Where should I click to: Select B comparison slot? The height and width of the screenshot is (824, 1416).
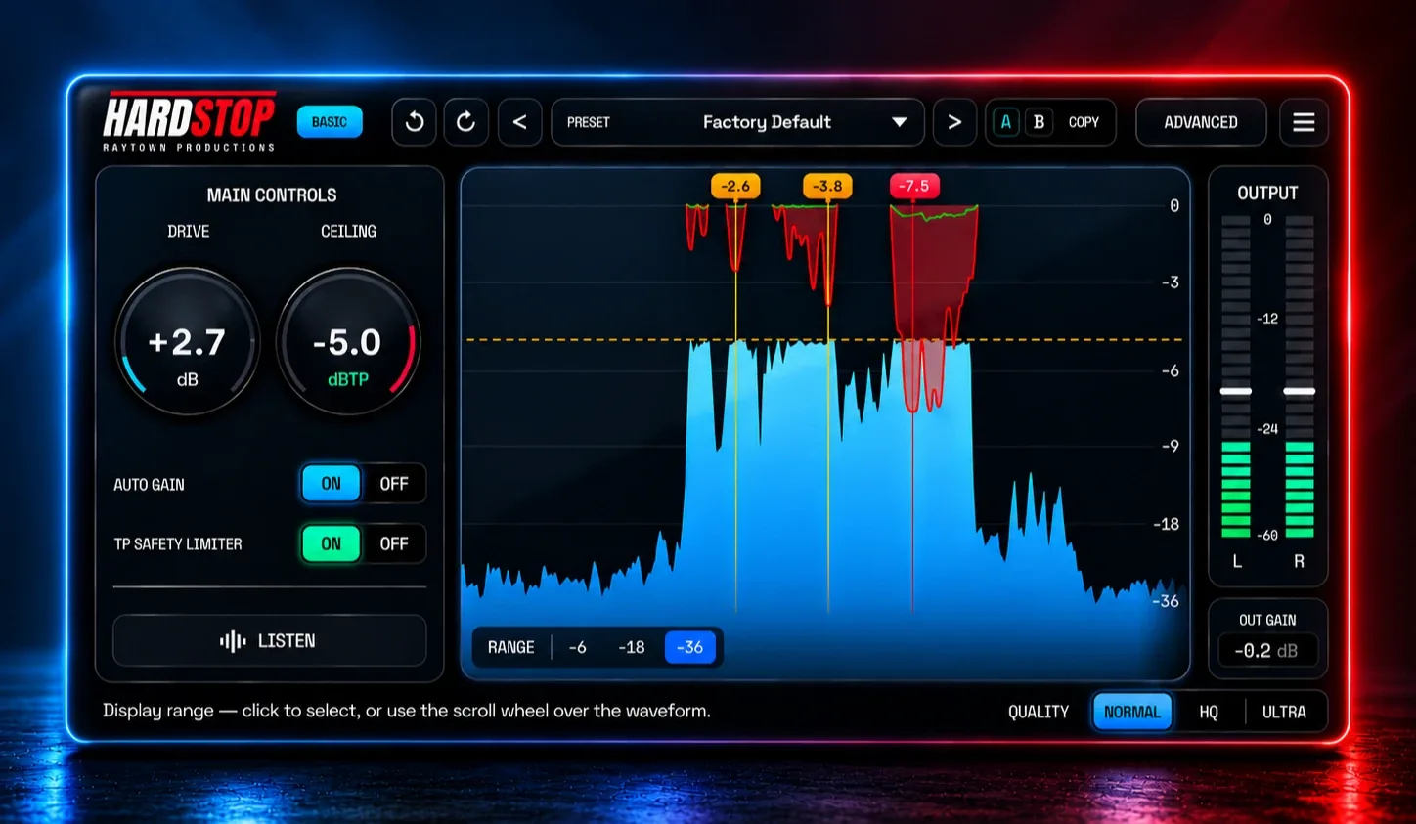pyautogui.click(x=1039, y=122)
